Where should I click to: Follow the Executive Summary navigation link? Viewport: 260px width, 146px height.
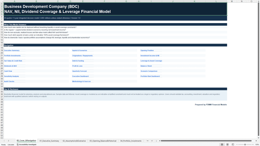tap(11, 50)
